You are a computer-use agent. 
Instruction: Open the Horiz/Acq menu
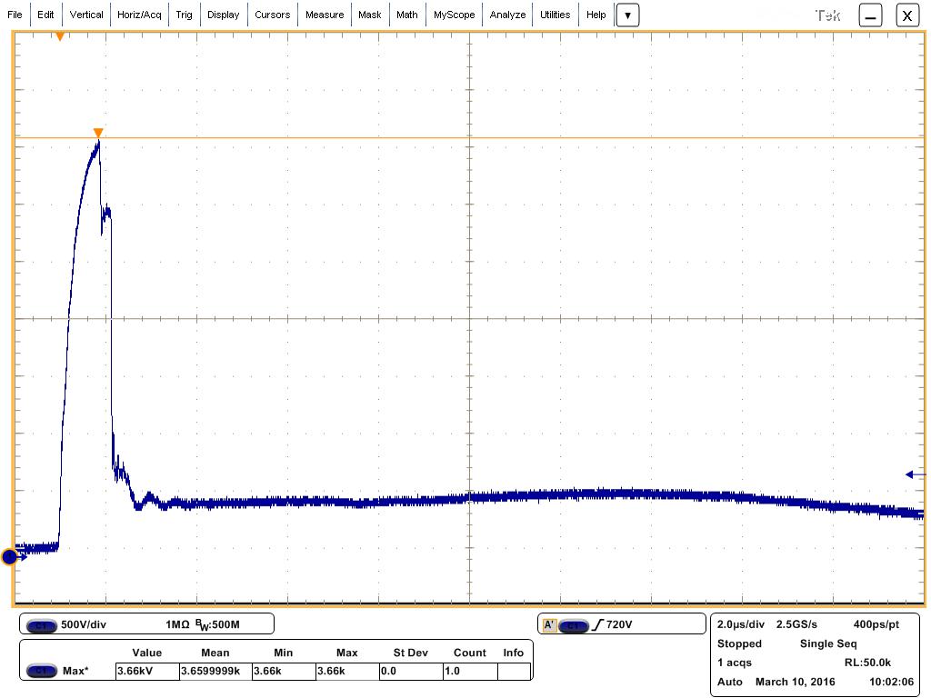(139, 15)
